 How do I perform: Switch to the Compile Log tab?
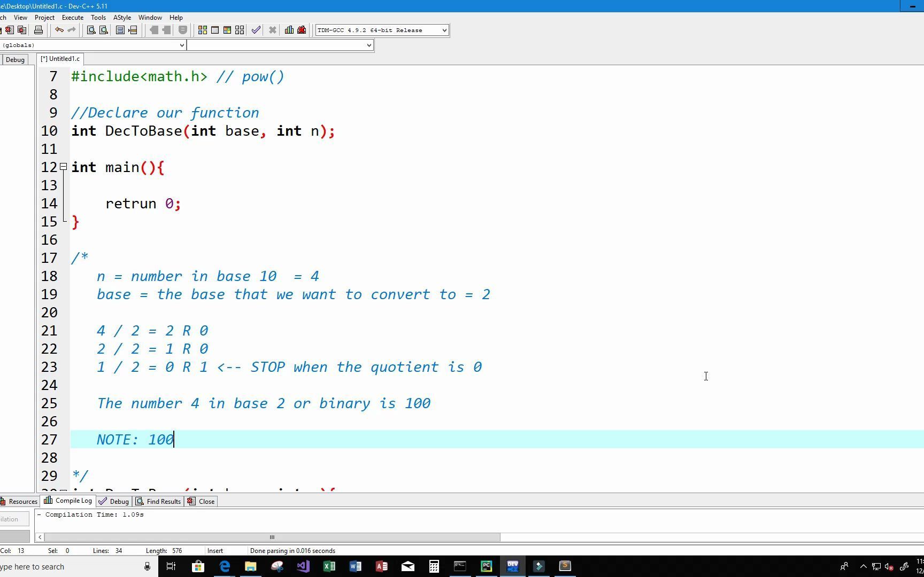pos(68,501)
